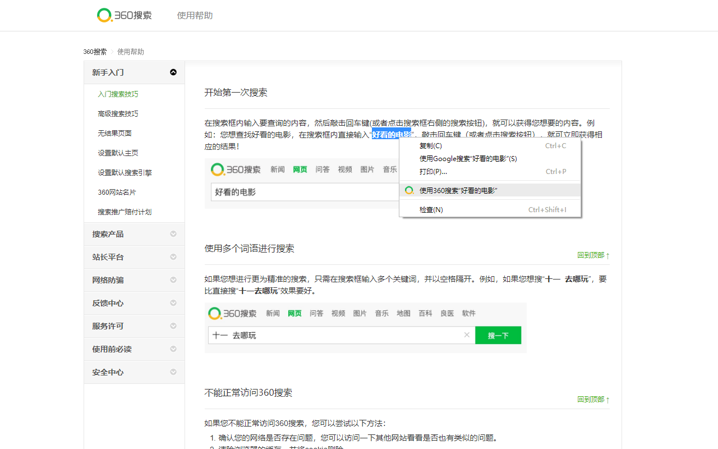Click the 十一 去哪玩 search box image
This screenshot has width=718, height=449.
pos(341,335)
